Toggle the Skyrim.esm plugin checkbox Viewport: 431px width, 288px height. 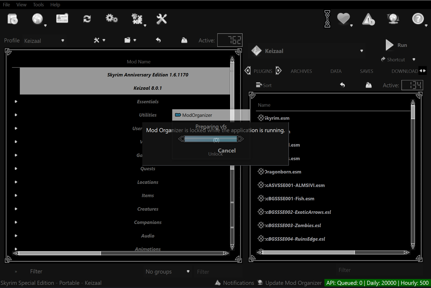pyautogui.click(x=261, y=118)
